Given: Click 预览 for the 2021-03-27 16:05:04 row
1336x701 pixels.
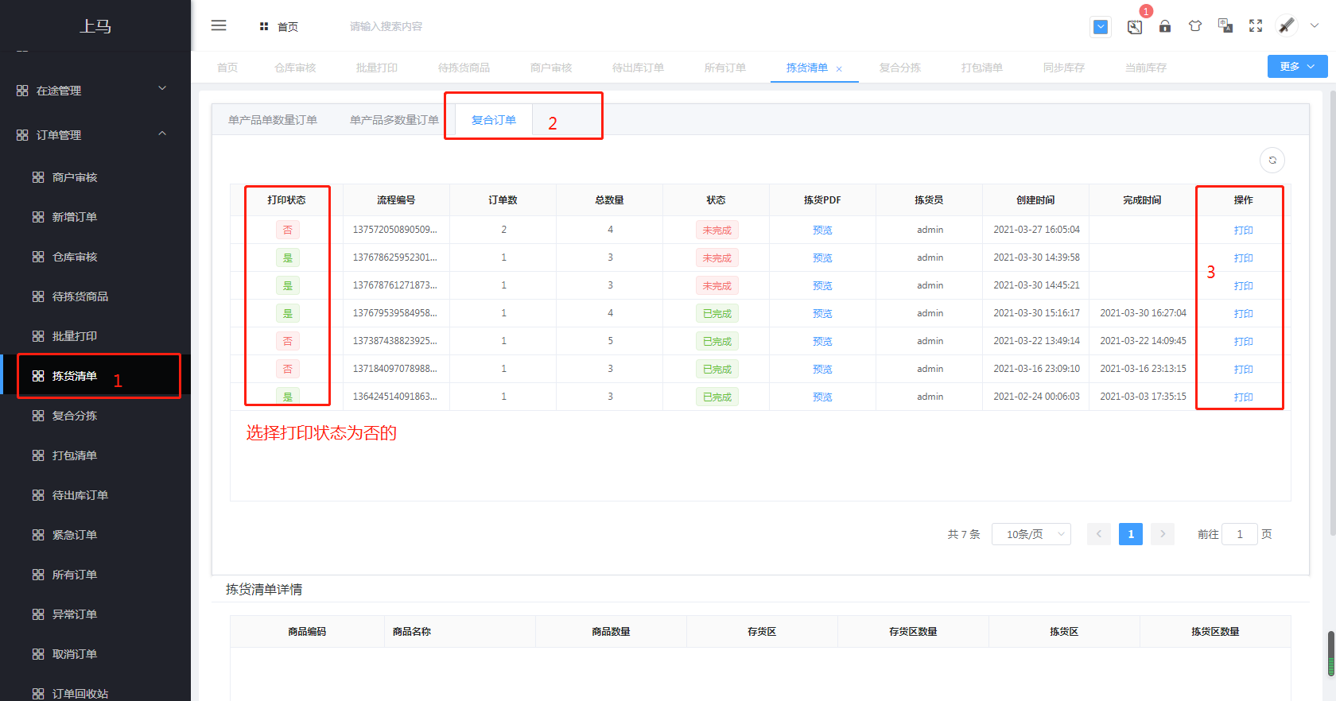Looking at the screenshot, I should (x=822, y=230).
